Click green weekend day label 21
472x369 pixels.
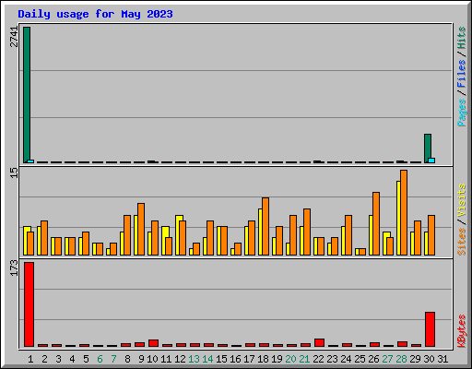[x=304, y=359]
